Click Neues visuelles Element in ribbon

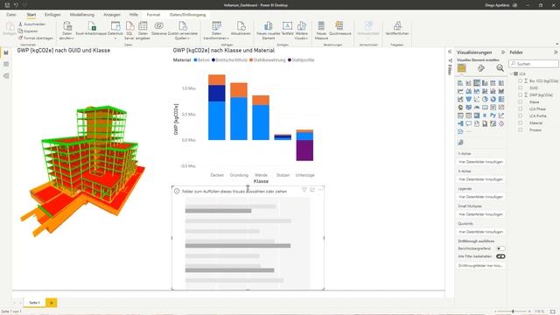tap(269, 31)
